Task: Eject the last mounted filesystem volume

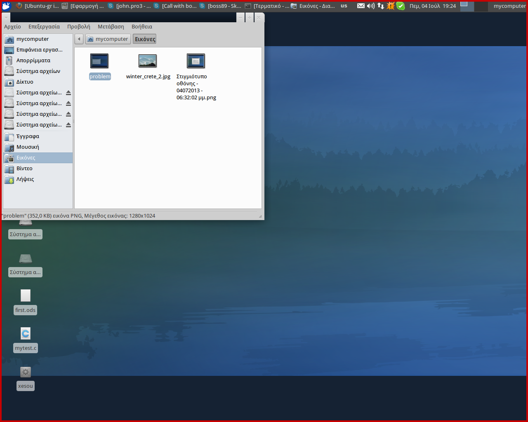Action: coord(68,125)
